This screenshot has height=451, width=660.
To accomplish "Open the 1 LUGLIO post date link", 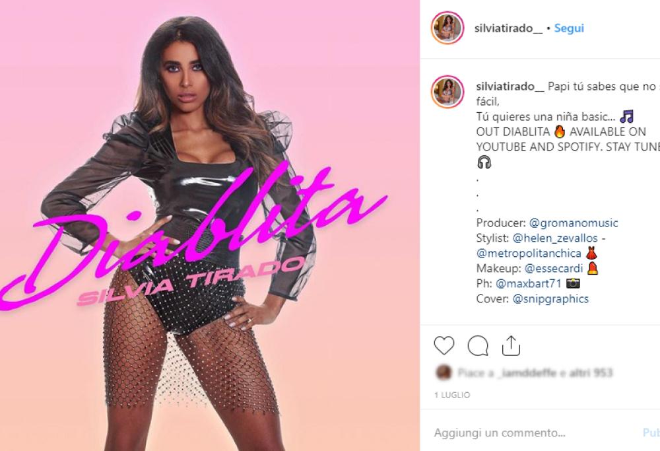I will 452,395.
